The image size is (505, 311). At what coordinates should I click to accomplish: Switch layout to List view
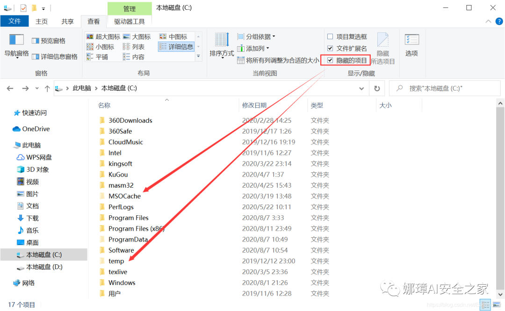[x=134, y=47]
